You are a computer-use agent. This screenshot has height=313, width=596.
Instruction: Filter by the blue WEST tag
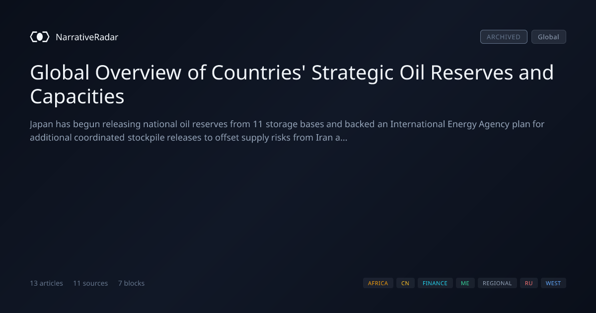[x=553, y=283]
